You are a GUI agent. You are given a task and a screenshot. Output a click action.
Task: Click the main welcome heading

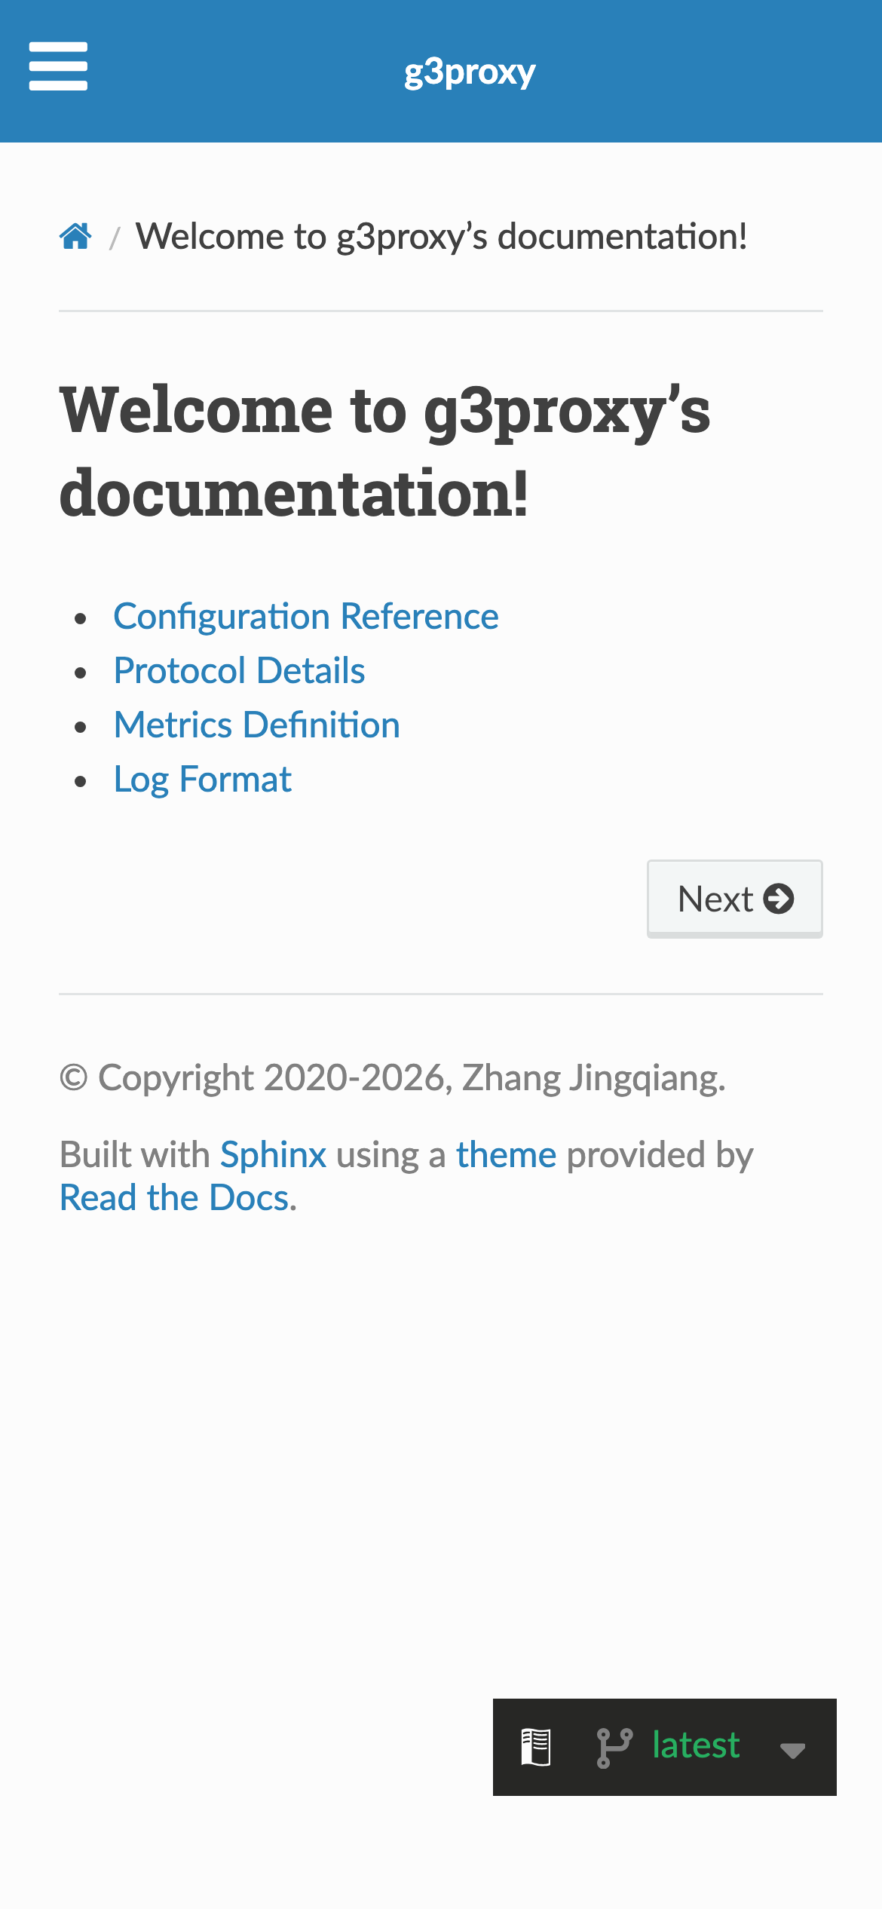pos(384,451)
